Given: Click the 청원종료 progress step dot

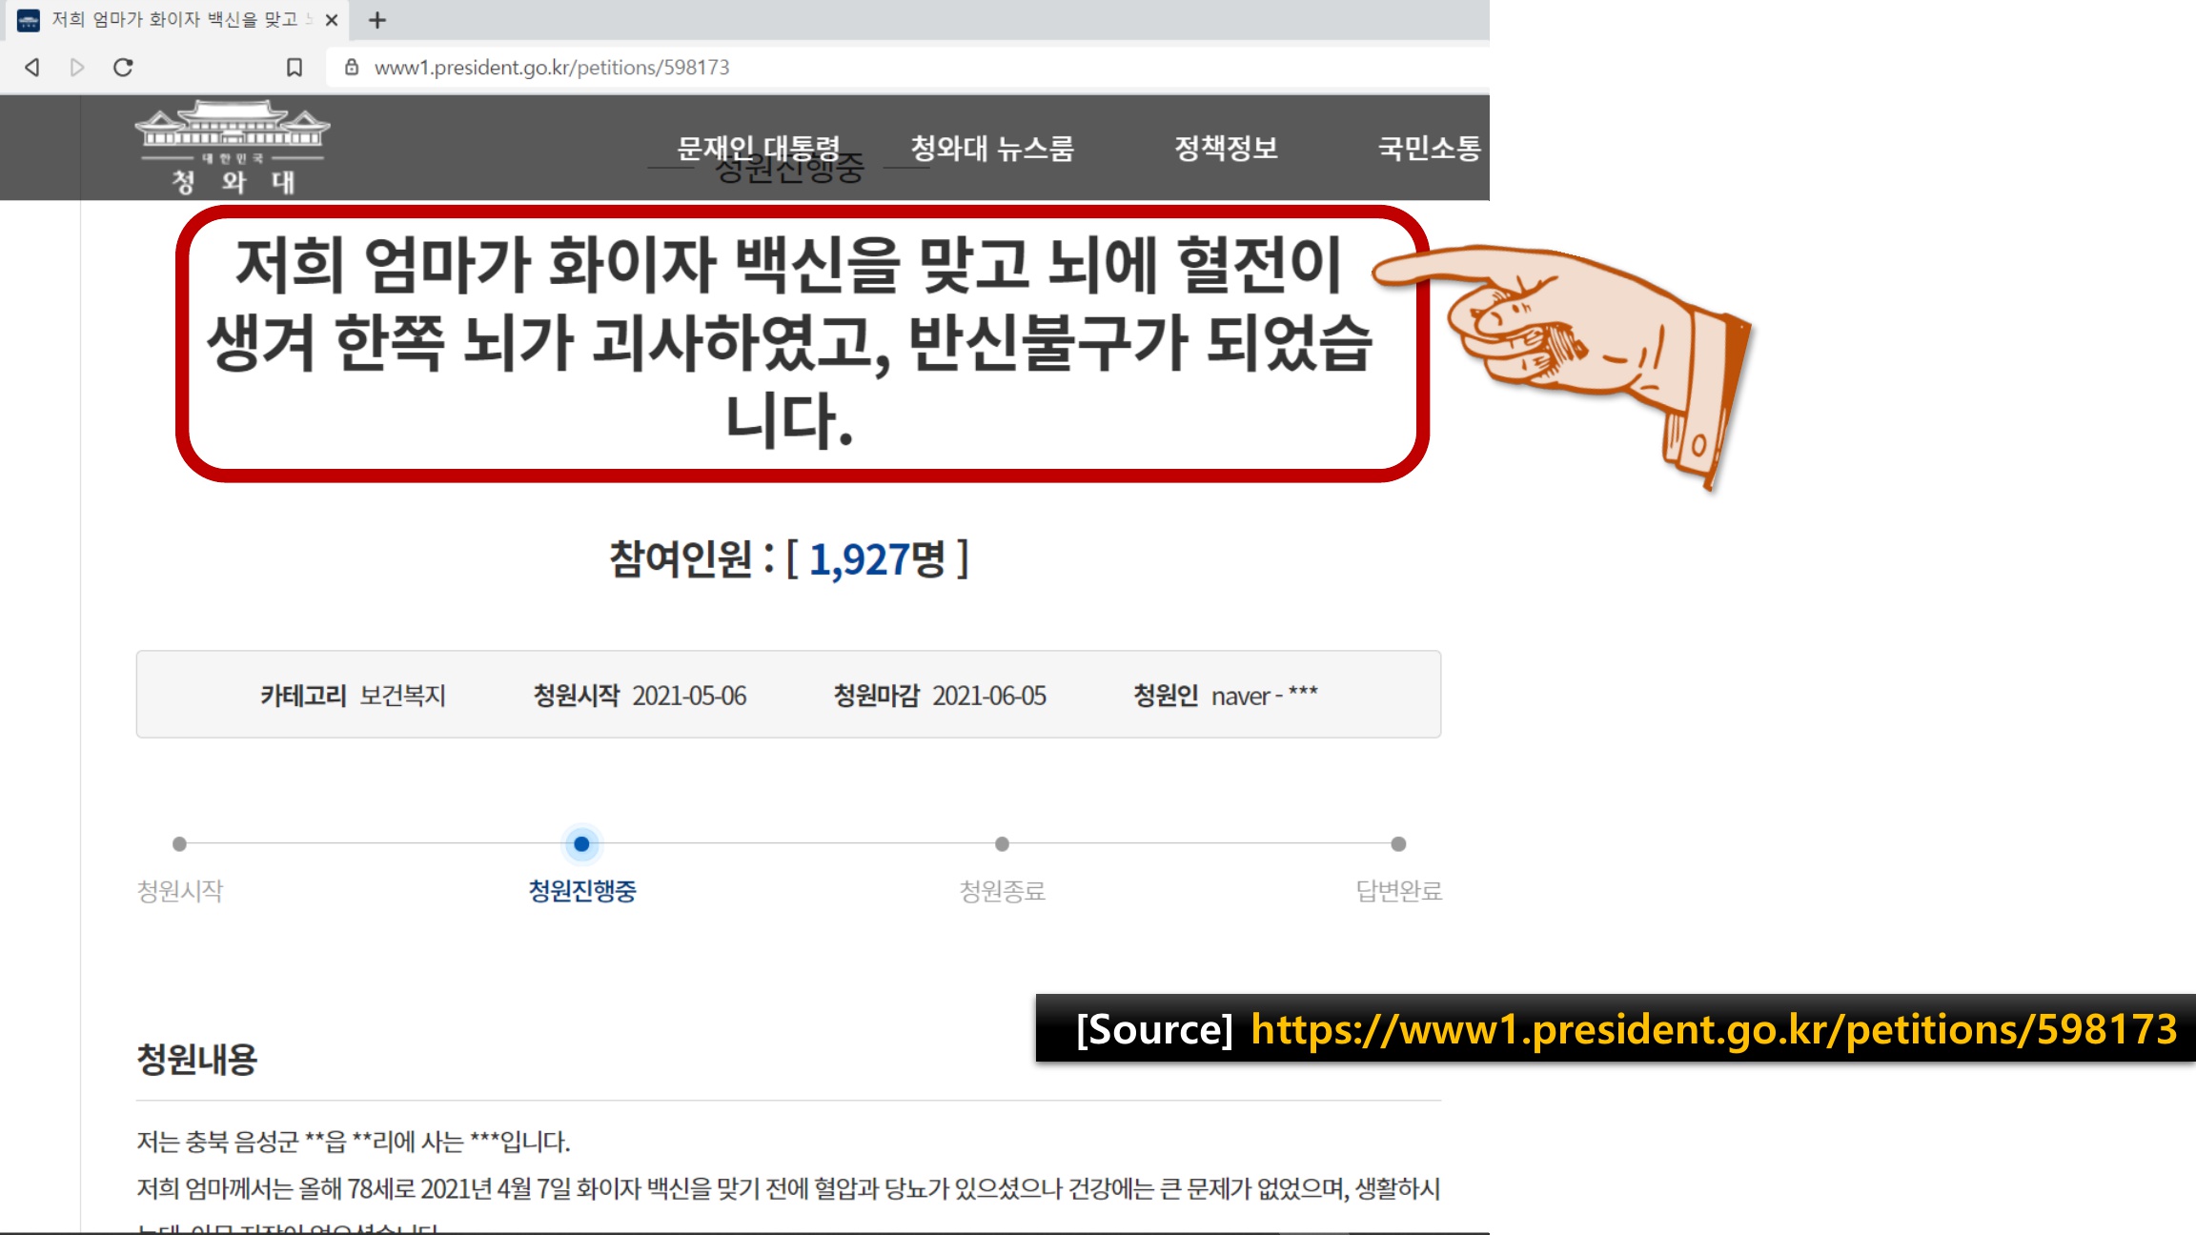Looking at the screenshot, I should coord(1002,844).
